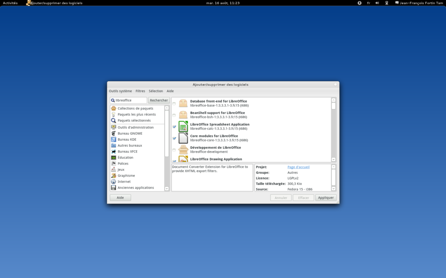Screen dimensions: 446x278
Task: Open the Internet globe icon
Action: coord(114,182)
